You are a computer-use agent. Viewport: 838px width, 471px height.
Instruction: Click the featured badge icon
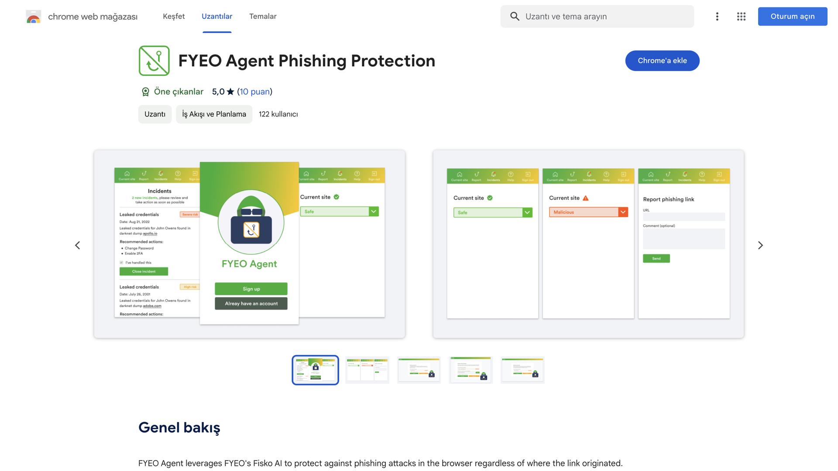145,92
